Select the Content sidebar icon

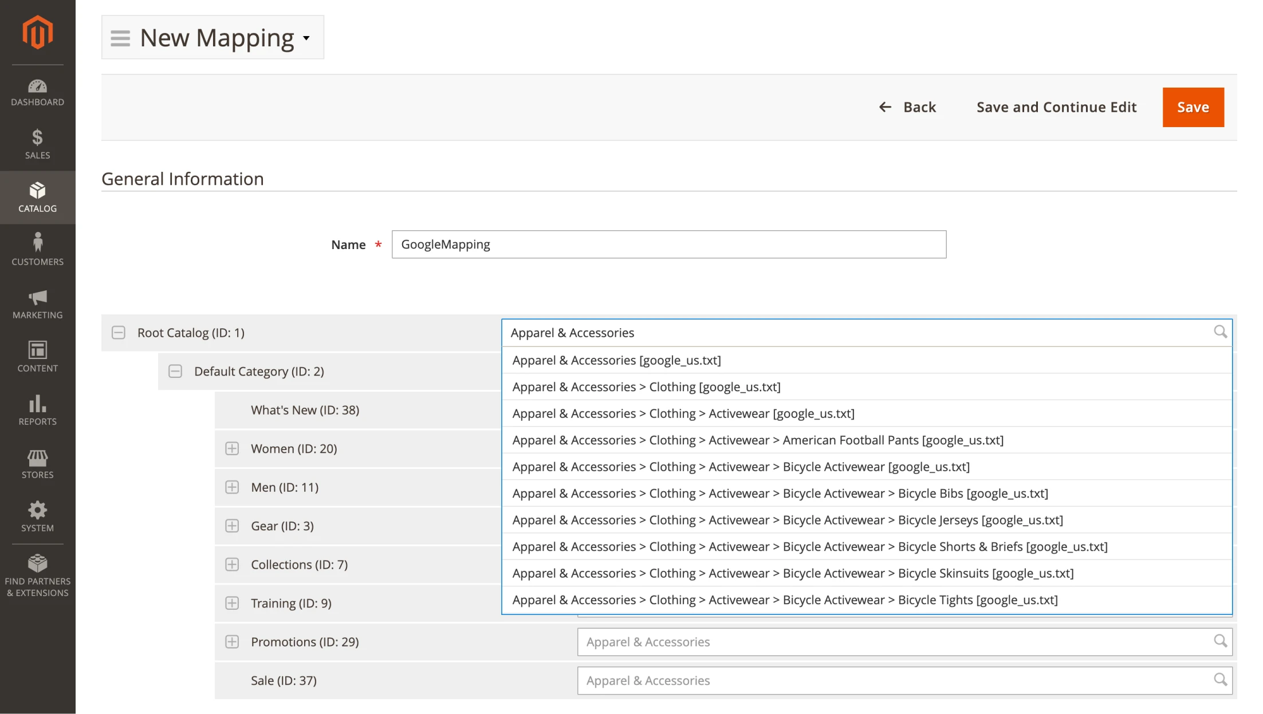(37, 355)
